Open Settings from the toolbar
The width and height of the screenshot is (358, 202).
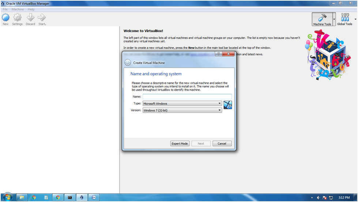tap(17, 19)
